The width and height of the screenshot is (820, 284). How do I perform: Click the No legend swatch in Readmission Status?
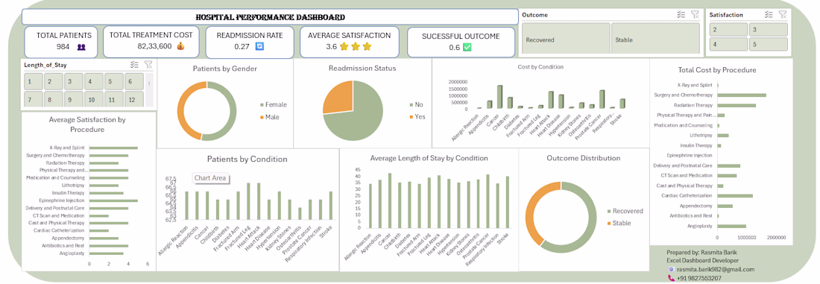tap(410, 104)
